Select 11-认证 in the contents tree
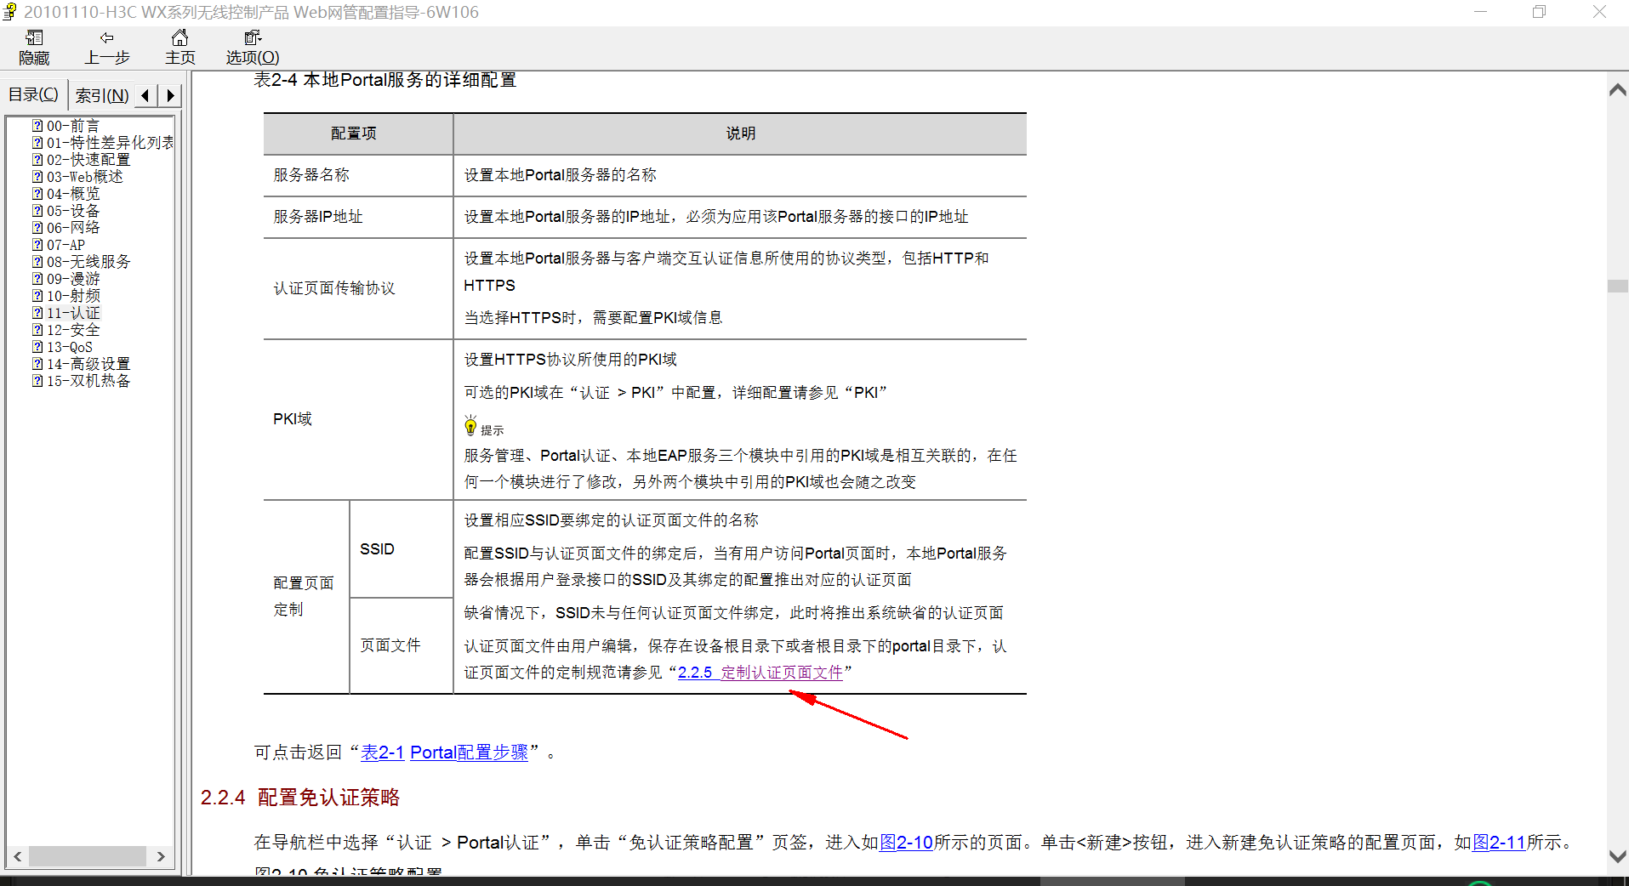 point(75,312)
